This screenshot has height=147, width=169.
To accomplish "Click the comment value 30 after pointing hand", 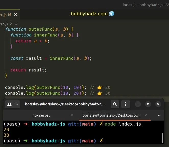I will pos(108,93).
